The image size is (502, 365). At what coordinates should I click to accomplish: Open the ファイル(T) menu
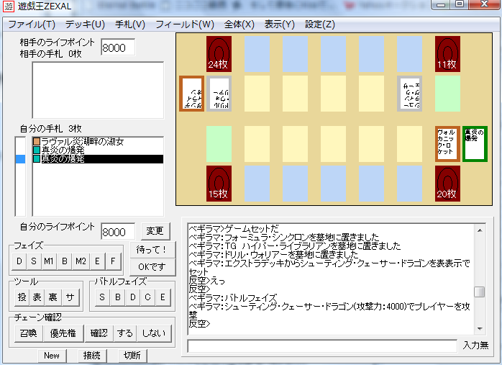point(32,24)
